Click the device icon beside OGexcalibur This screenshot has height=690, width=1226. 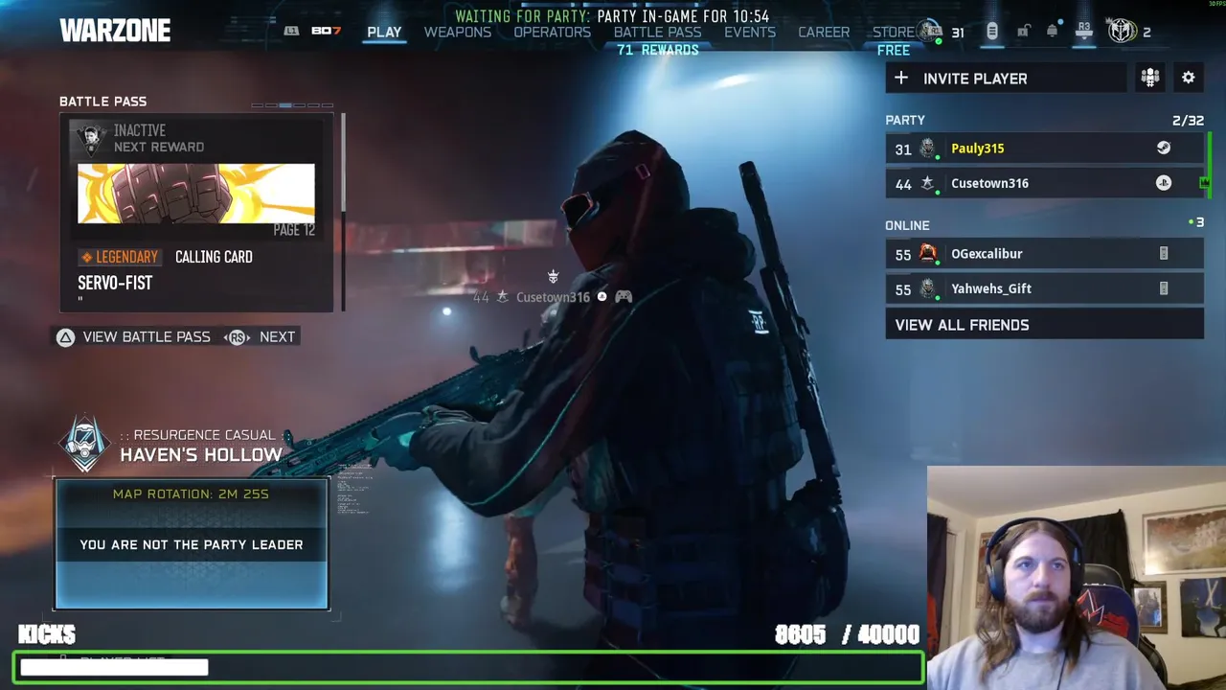(1164, 254)
